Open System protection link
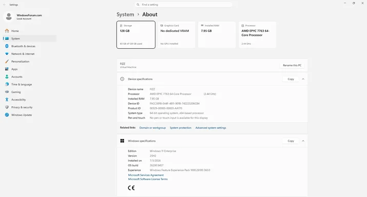The height and width of the screenshot is (197, 367). tap(181, 128)
